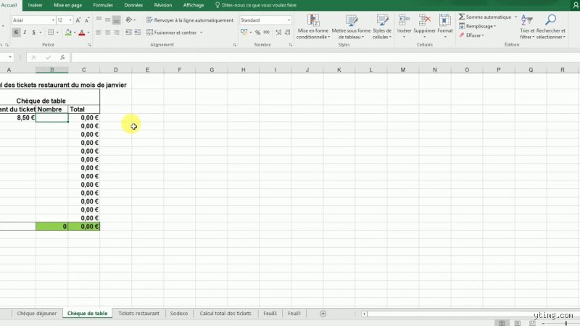Select the normal view icon in the status bar
The width and height of the screenshot is (580, 326).
[502, 323]
